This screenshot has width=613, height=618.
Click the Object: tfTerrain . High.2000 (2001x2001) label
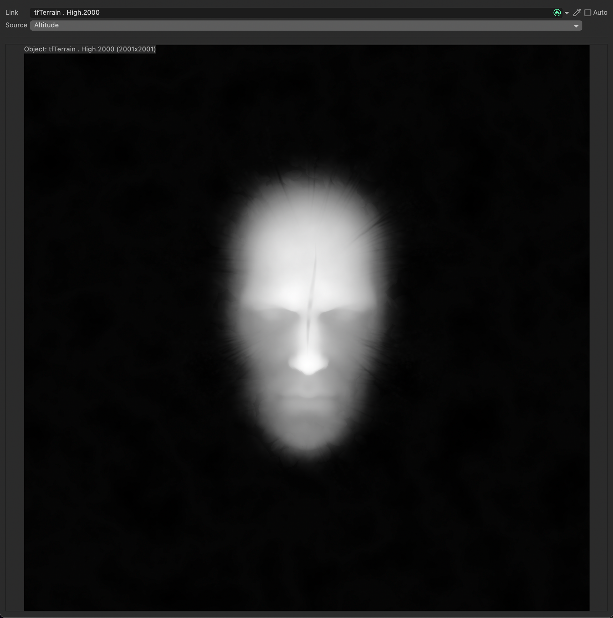click(90, 49)
